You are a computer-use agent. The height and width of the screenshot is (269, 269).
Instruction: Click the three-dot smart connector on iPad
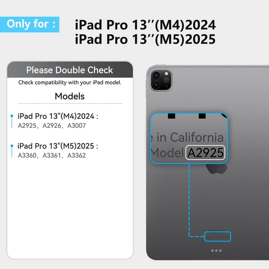tap(216, 250)
